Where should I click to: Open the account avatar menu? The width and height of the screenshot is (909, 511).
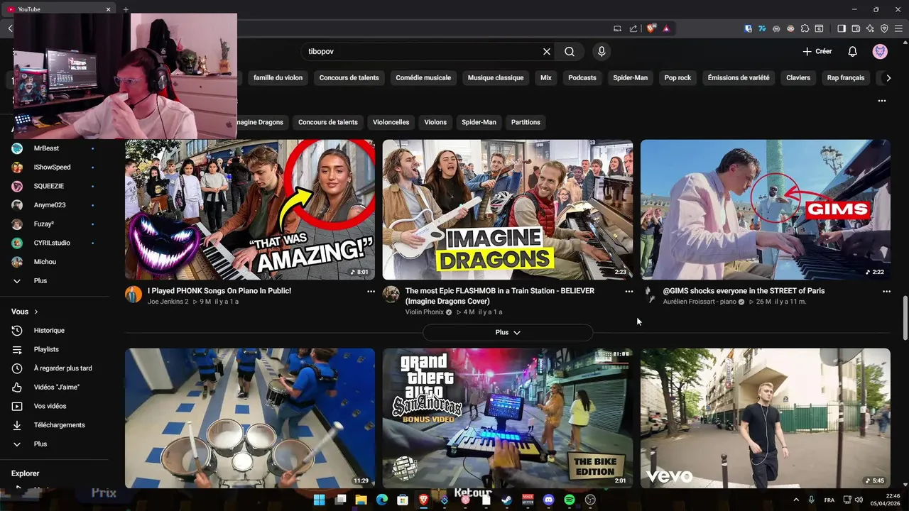[880, 52]
